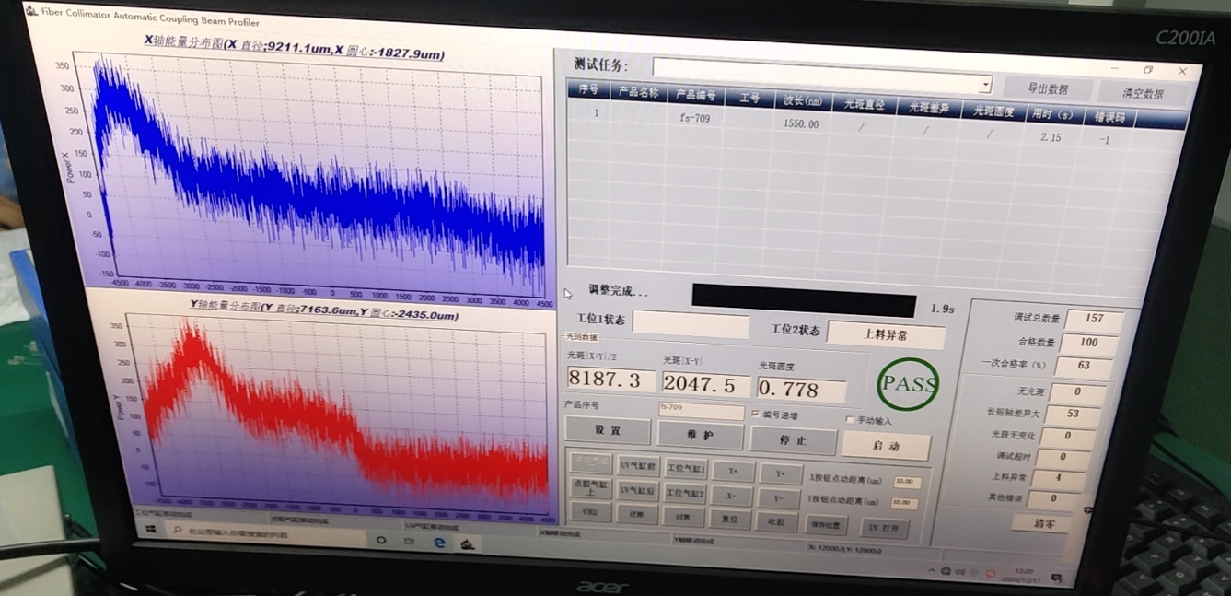Click the 波长(nm) column header
This screenshot has width=1231, height=596.
803,101
